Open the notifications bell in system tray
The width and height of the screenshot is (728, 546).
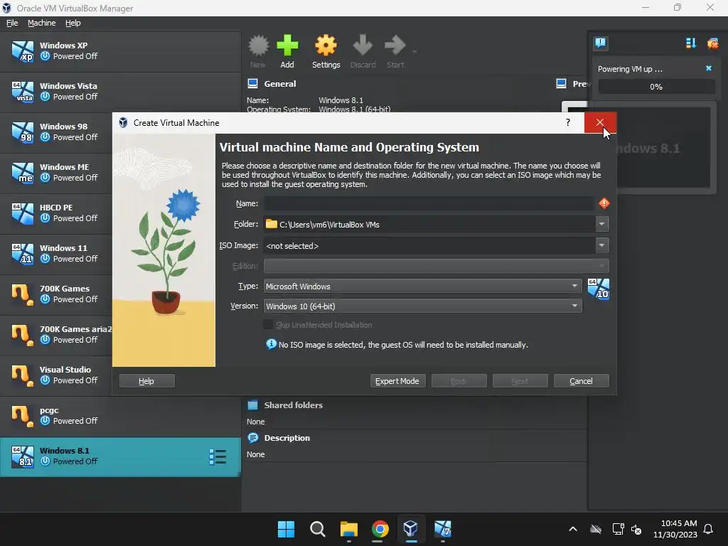pos(709,529)
